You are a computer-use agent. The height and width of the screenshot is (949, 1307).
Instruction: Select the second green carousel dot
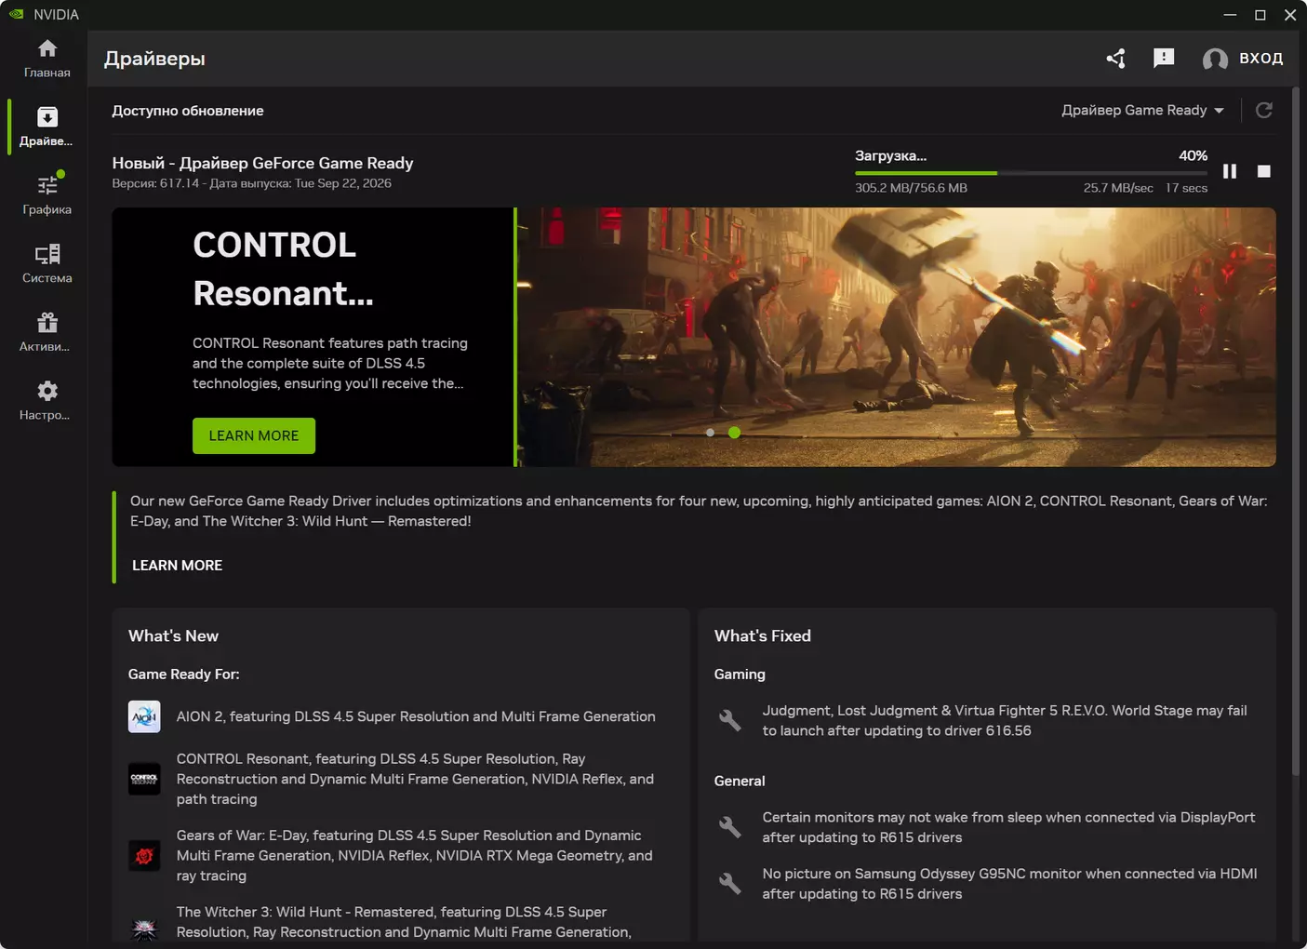click(x=734, y=433)
